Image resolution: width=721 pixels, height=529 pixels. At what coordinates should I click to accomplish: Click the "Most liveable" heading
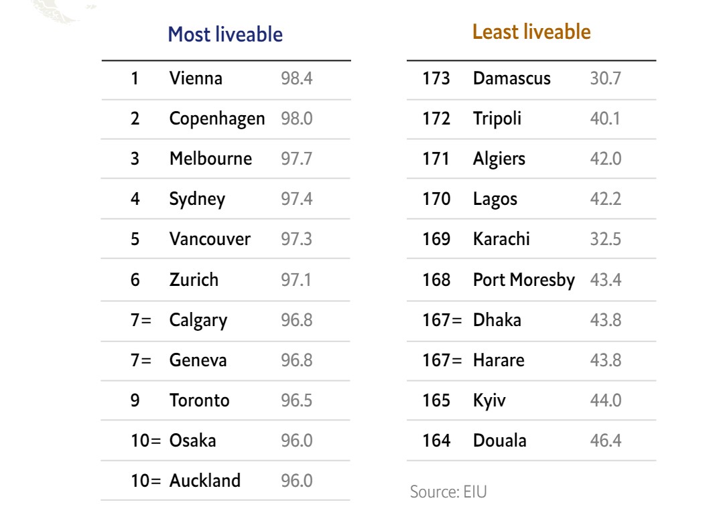tap(225, 34)
